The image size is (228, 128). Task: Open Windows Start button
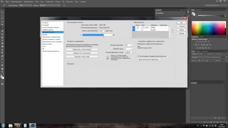3,125
